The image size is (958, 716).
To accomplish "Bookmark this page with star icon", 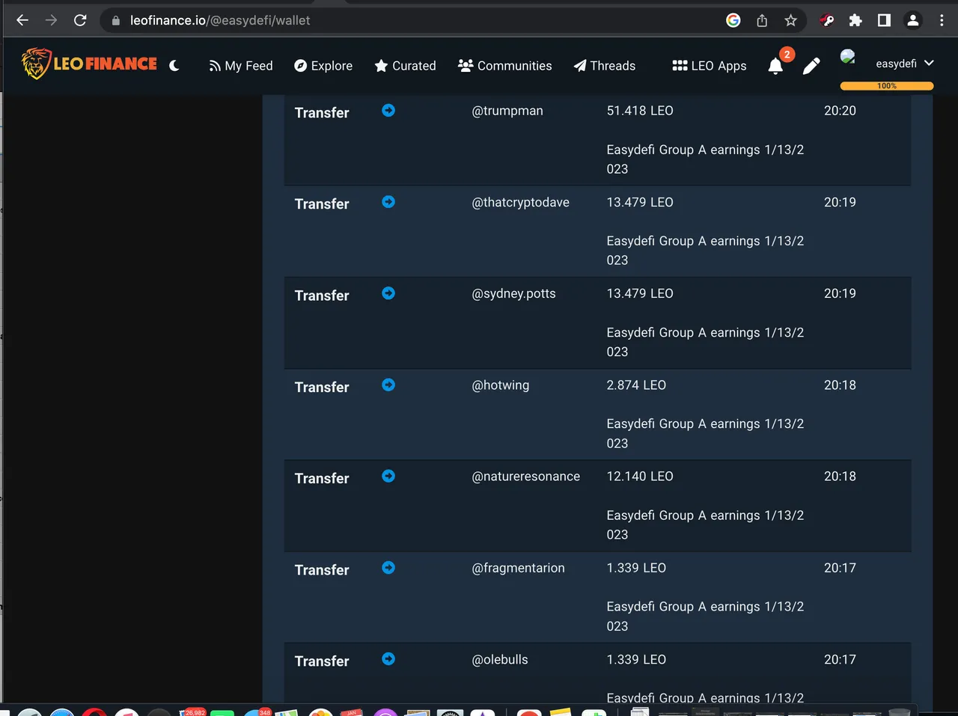I will coord(790,20).
